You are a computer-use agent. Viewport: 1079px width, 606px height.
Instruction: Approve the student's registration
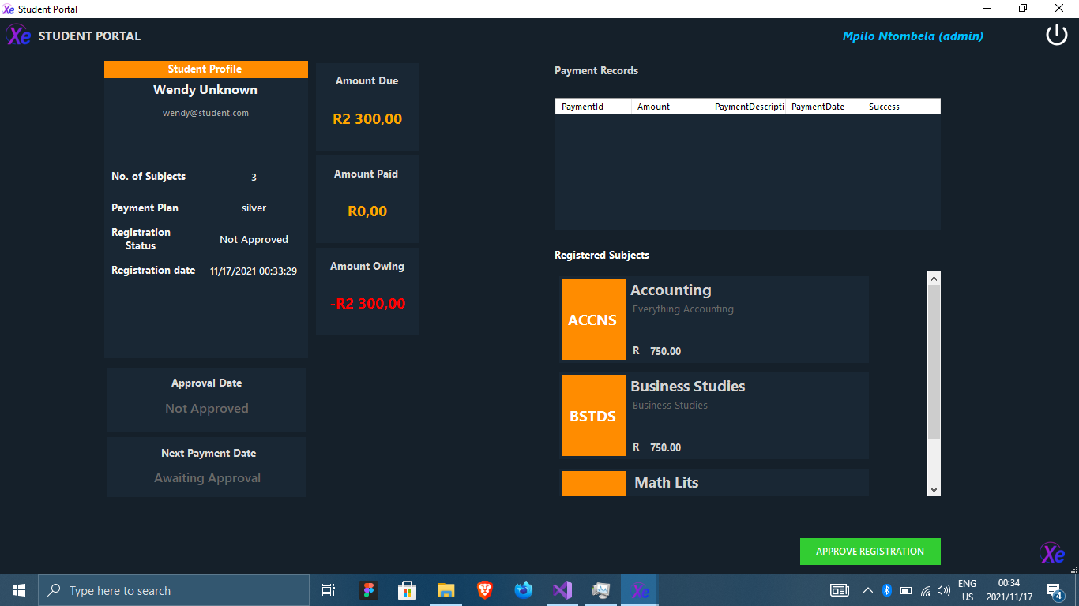pyautogui.click(x=870, y=552)
